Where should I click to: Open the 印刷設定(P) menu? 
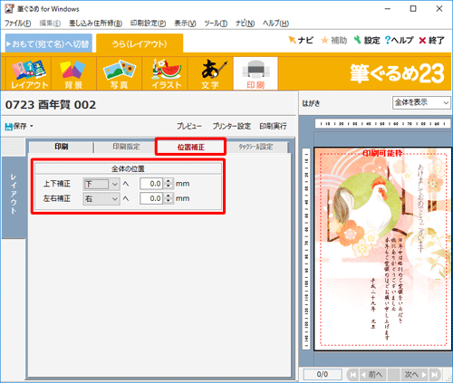coord(148,24)
